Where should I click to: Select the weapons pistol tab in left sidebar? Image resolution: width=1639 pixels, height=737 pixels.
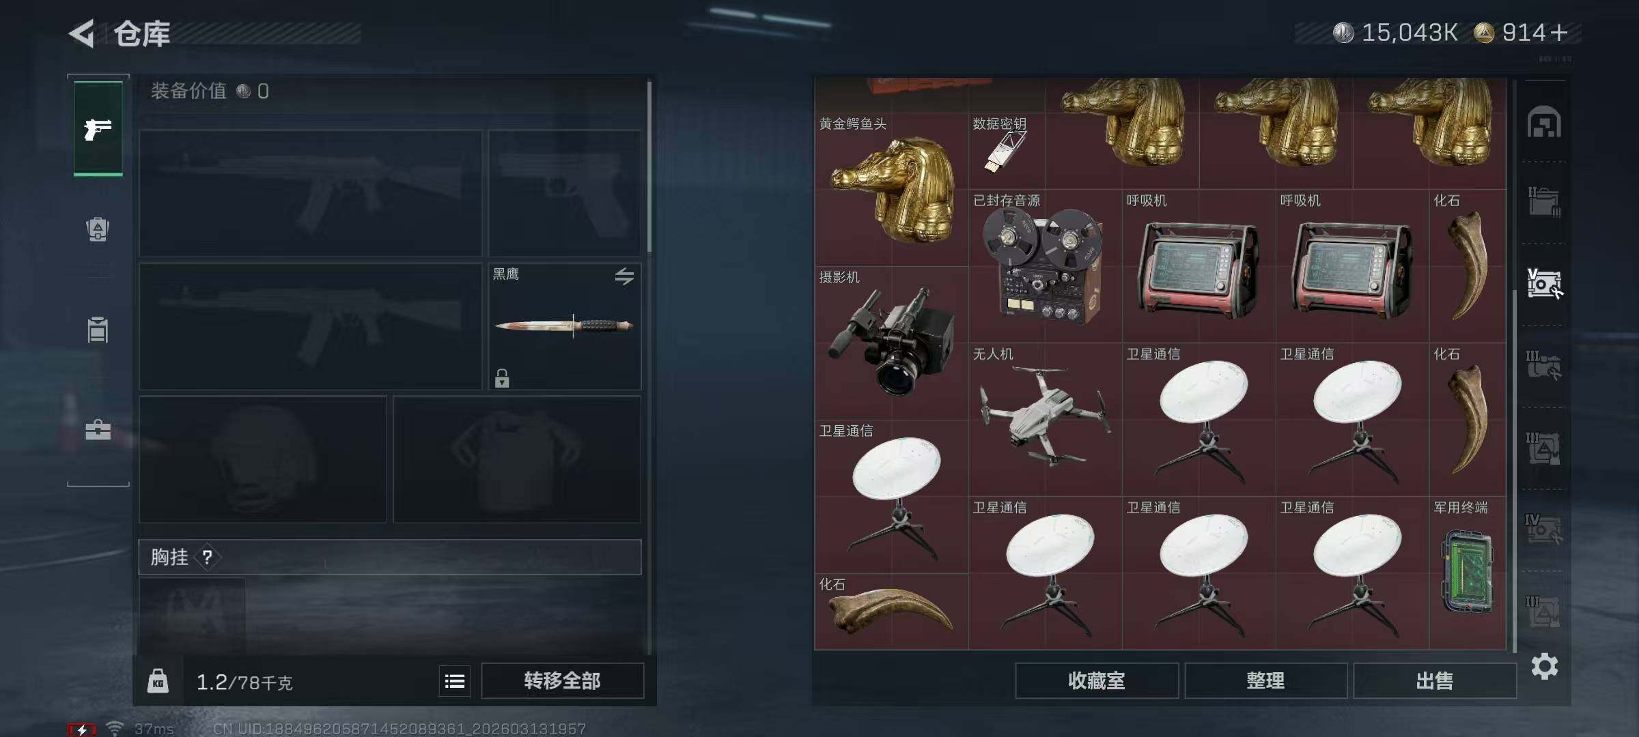pos(98,128)
